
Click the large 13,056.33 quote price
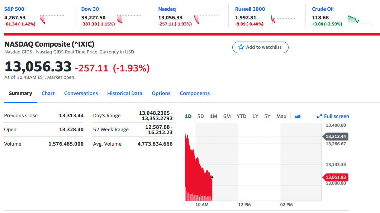[38, 67]
